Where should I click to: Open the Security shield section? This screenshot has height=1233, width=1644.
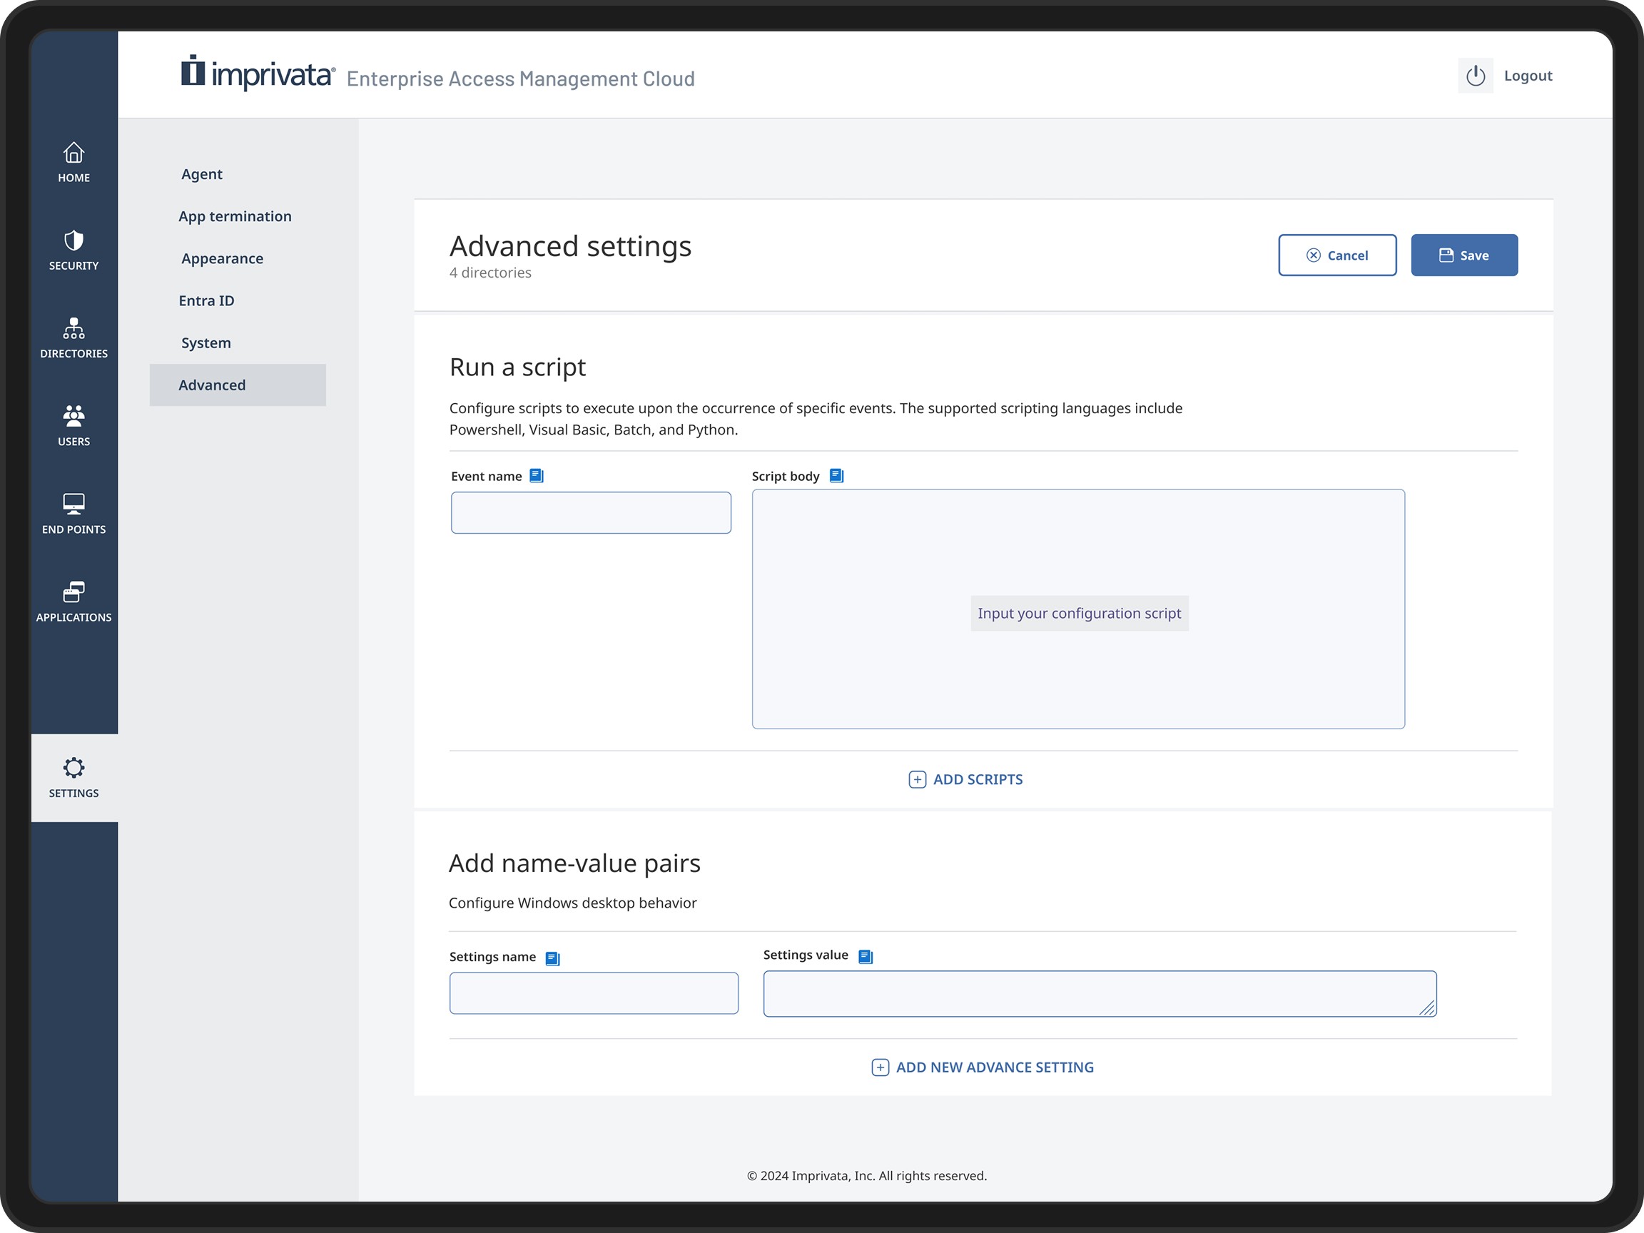tap(73, 250)
